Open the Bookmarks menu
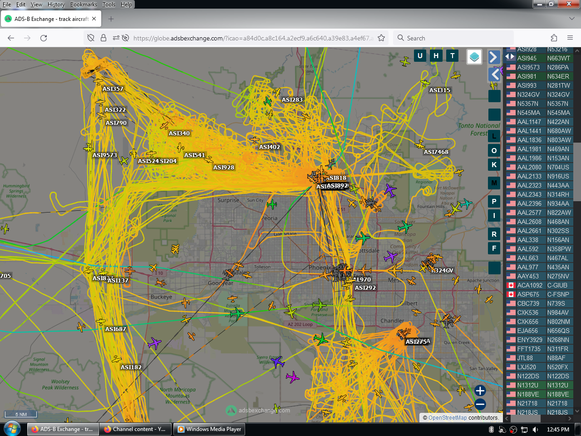The height and width of the screenshot is (436, 581). point(84,5)
